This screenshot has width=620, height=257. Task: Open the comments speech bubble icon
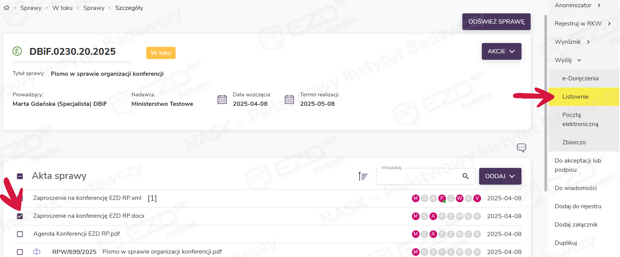pyautogui.click(x=521, y=148)
